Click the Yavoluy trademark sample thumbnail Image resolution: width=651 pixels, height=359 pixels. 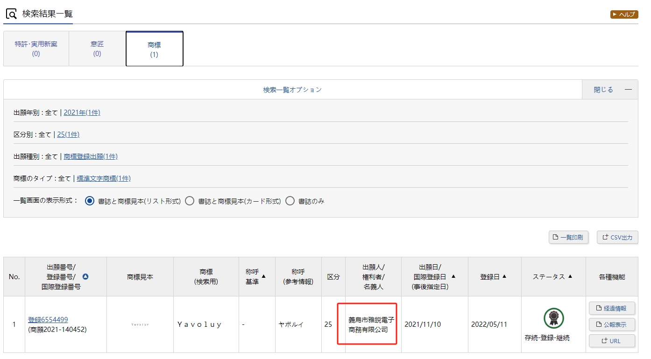pyautogui.click(x=140, y=324)
